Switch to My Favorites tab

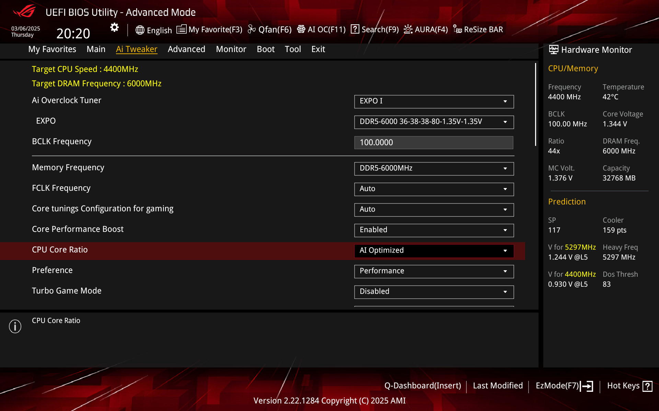(52, 49)
